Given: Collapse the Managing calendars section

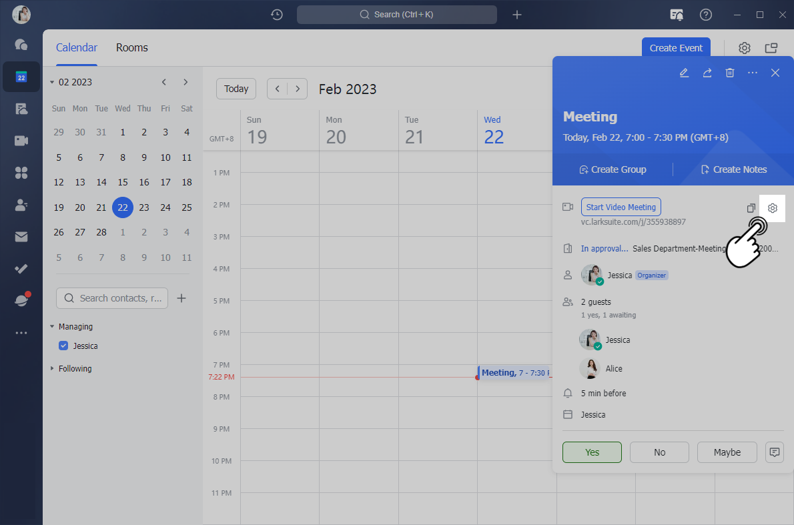Looking at the screenshot, I should tap(52, 327).
